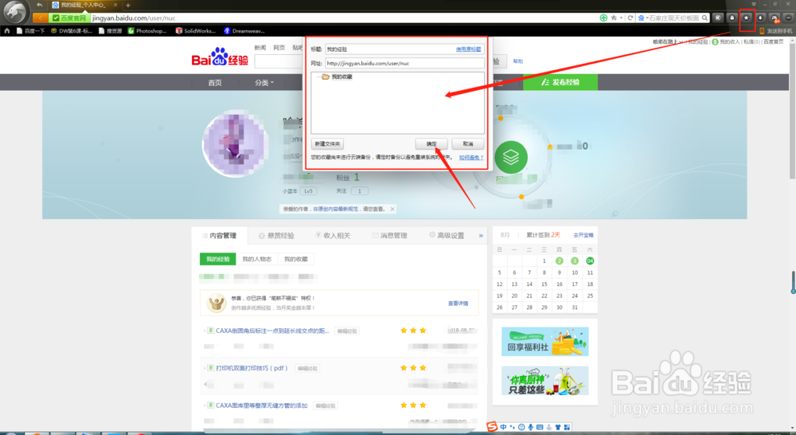Viewport: 796px width, 435px height.
Task: Open the 百度一下 bookmark
Action: pyautogui.click(x=30, y=31)
